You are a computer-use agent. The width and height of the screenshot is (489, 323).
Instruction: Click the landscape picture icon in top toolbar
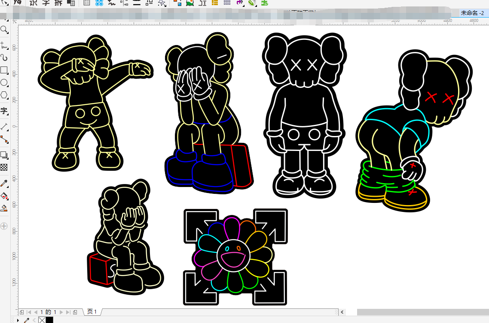tap(189, 3)
